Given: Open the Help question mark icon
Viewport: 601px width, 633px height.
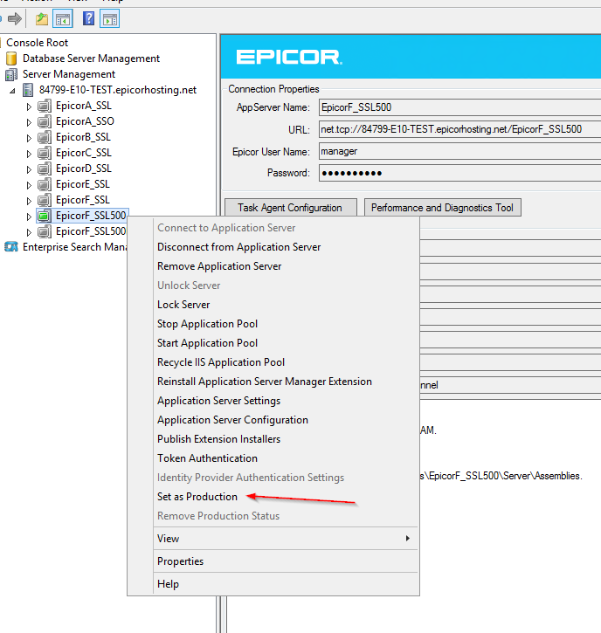Looking at the screenshot, I should [88, 18].
